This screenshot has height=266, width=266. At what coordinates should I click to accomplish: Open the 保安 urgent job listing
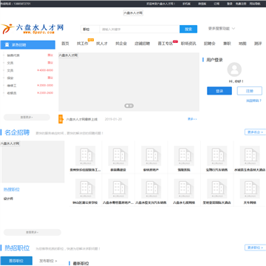(10, 78)
